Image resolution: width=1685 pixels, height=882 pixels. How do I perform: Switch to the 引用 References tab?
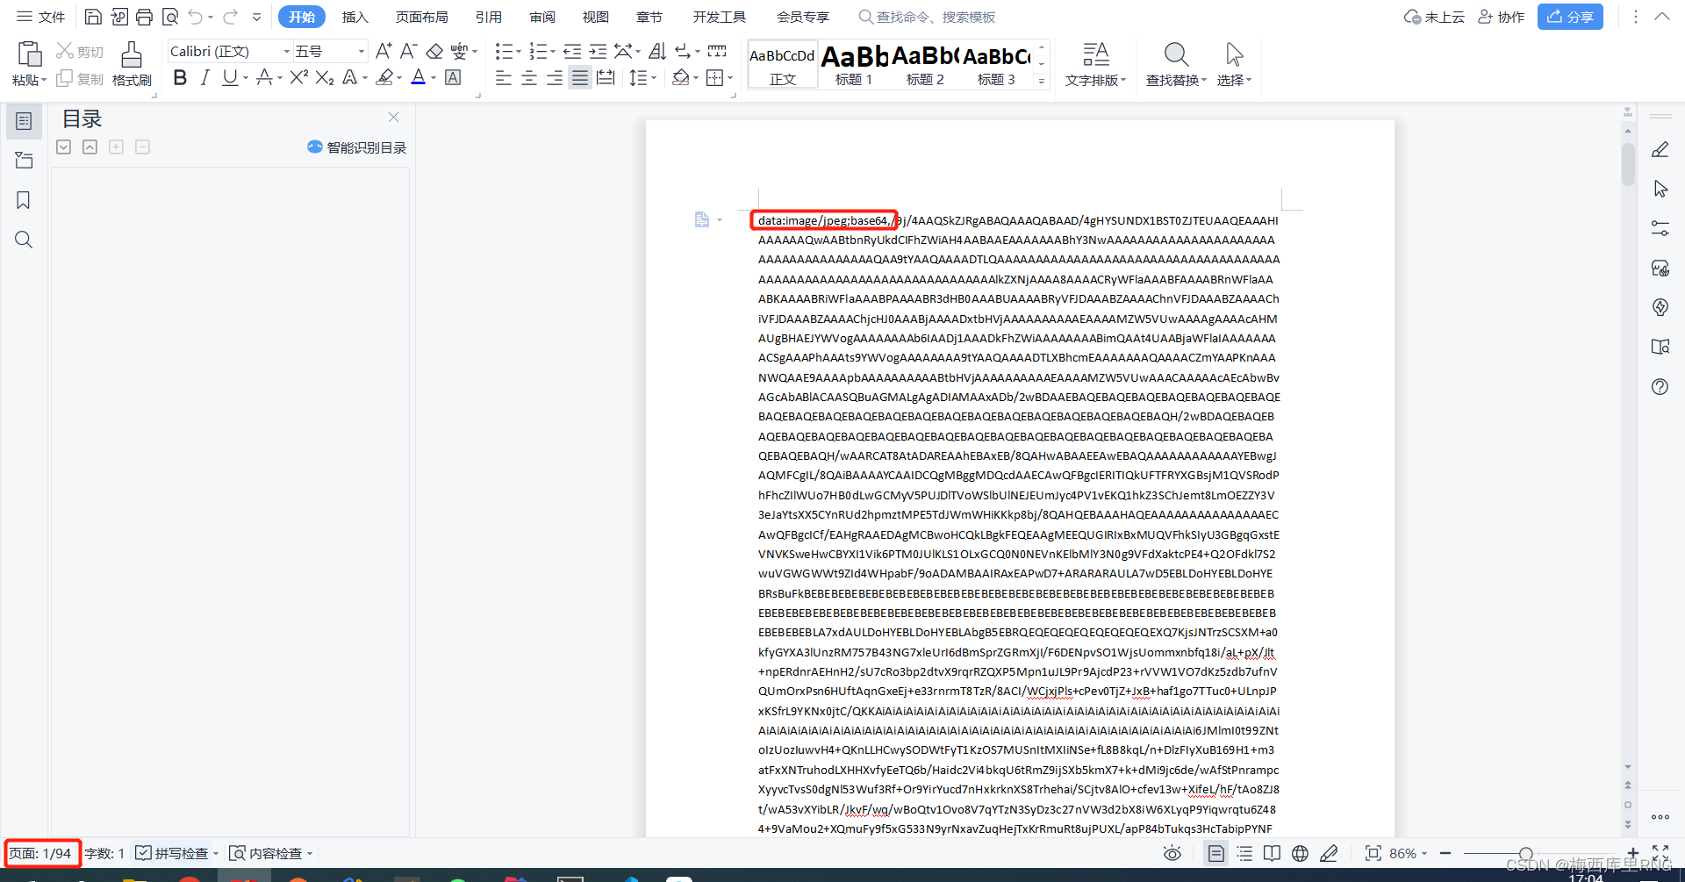pyautogui.click(x=489, y=17)
